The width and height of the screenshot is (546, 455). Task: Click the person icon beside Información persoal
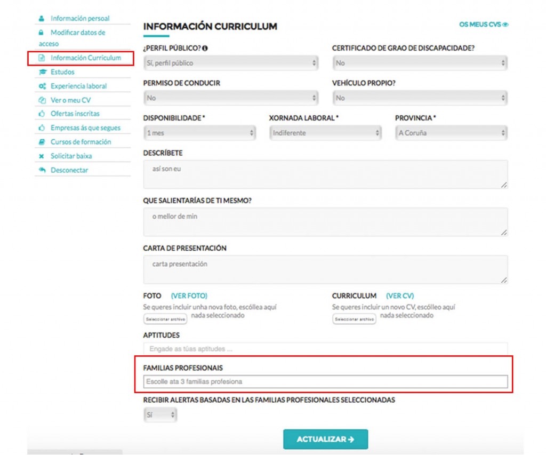(x=42, y=19)
